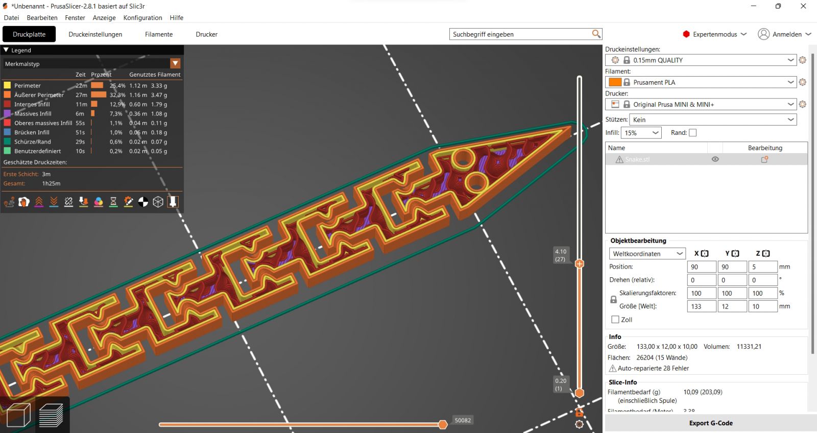817x433 pixels.
Task: Open the Hilfe menu
Action: point(176,17)
